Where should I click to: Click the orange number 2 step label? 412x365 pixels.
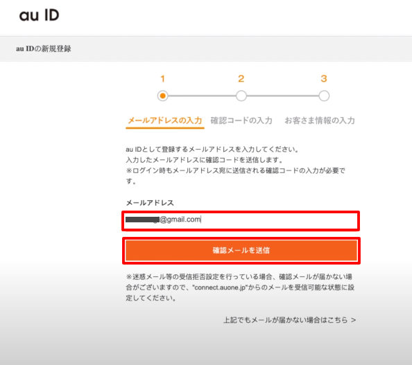tap(241, 79)
